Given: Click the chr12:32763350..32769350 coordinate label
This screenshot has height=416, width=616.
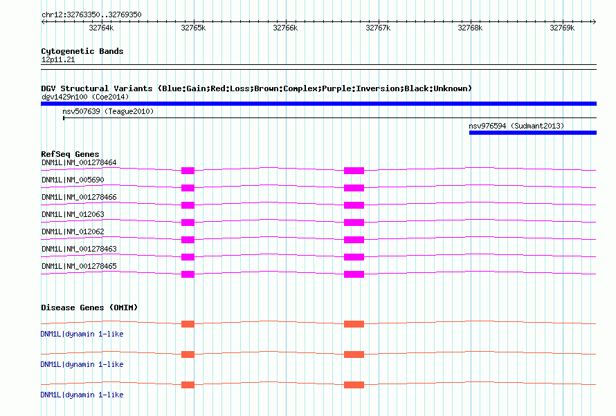Looking at the screenshot, I should [x=91, y=15].
